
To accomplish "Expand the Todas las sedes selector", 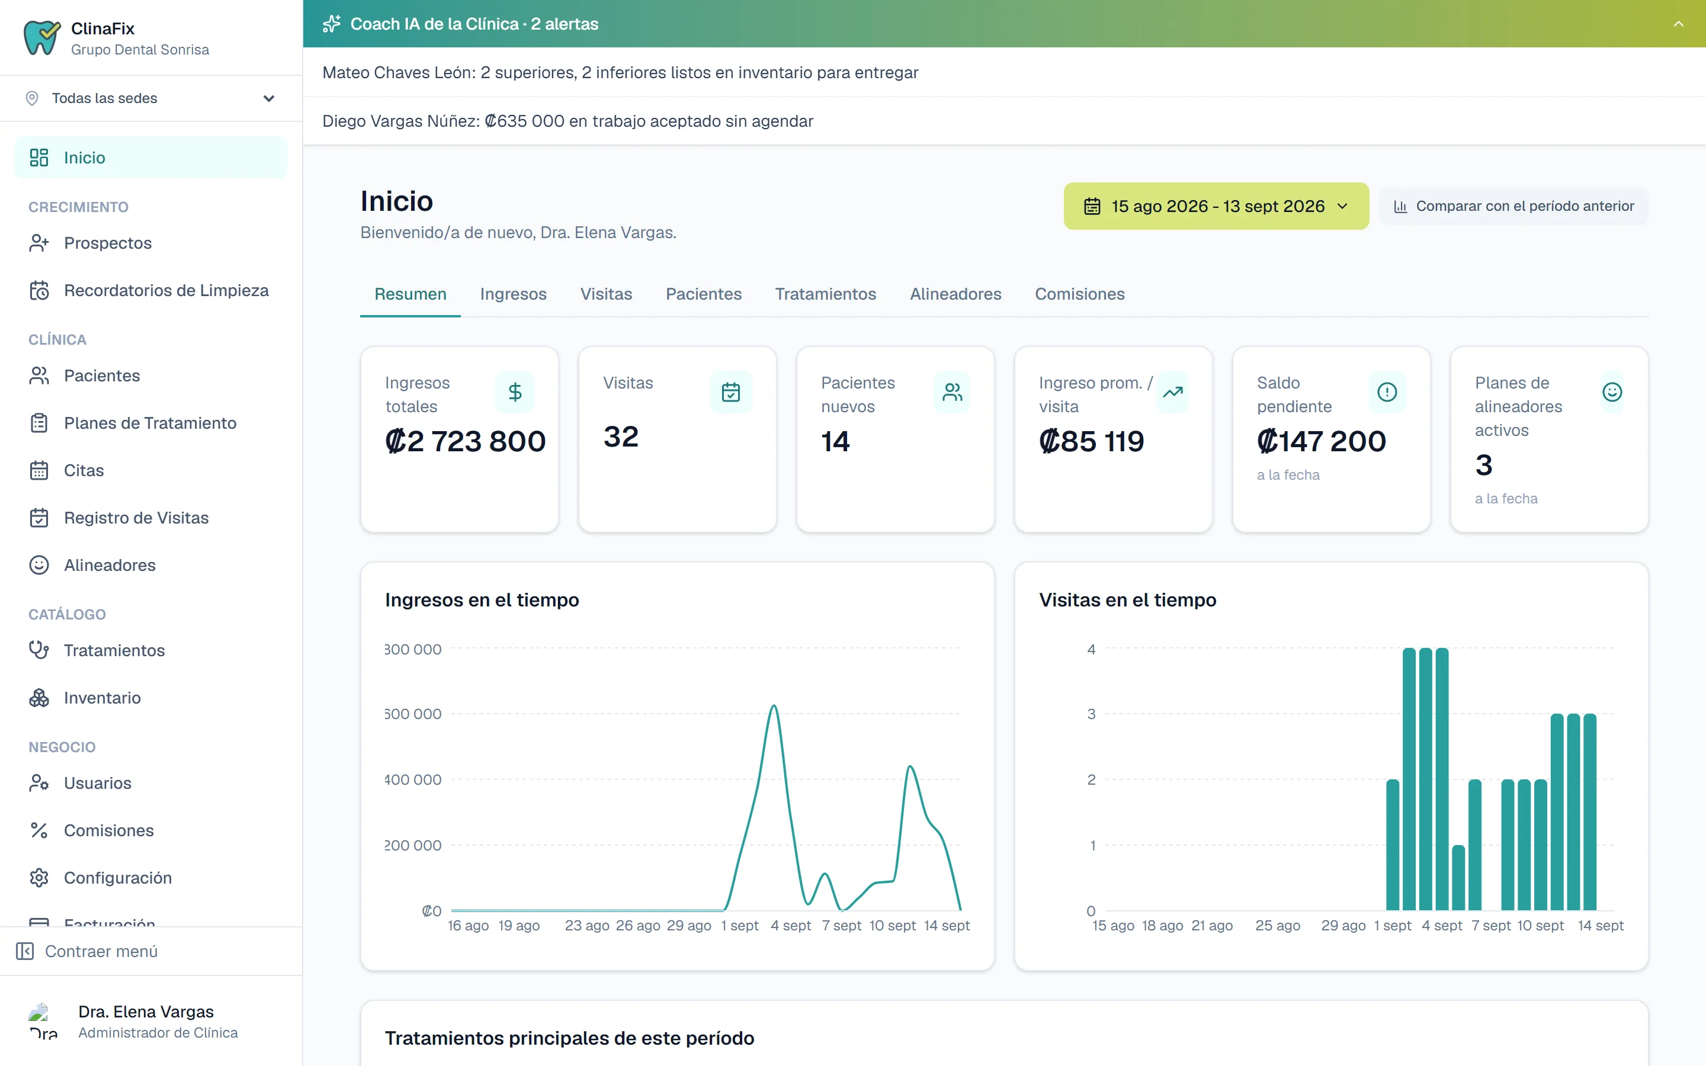I will (x=151, y=98).
